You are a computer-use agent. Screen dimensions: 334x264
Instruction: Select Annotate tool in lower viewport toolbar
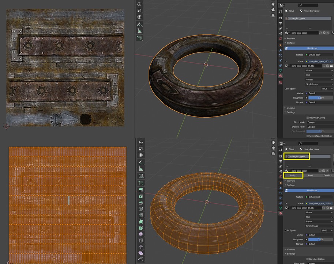(x=141, y=162)
